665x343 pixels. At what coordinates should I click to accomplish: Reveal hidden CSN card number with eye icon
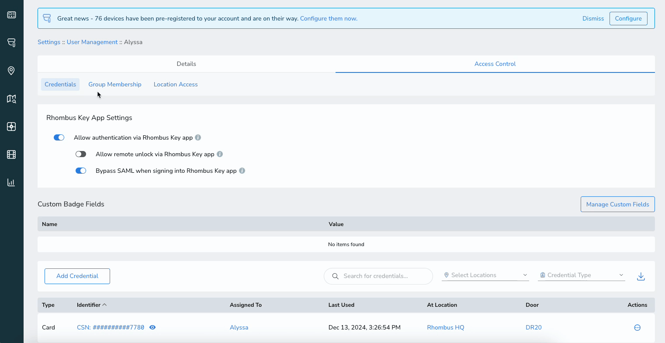pyautogui.click(x=152, y=327)
